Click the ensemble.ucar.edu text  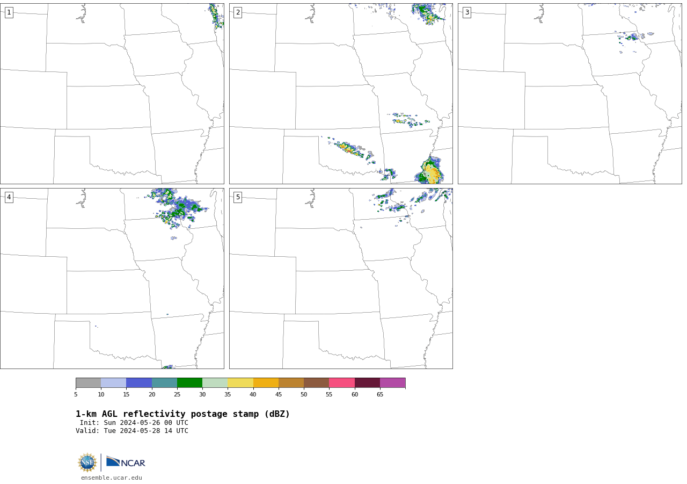pyautogui.click(x=112, y=478)
